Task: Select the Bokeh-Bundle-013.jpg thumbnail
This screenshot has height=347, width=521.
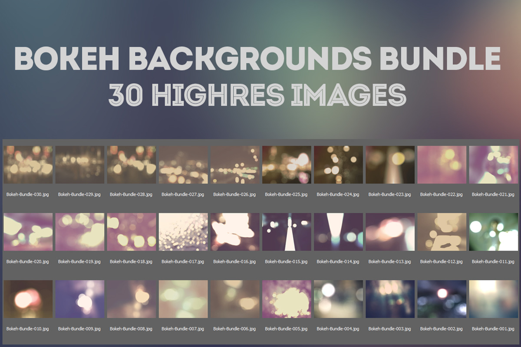Action: (x=390, y=232)
